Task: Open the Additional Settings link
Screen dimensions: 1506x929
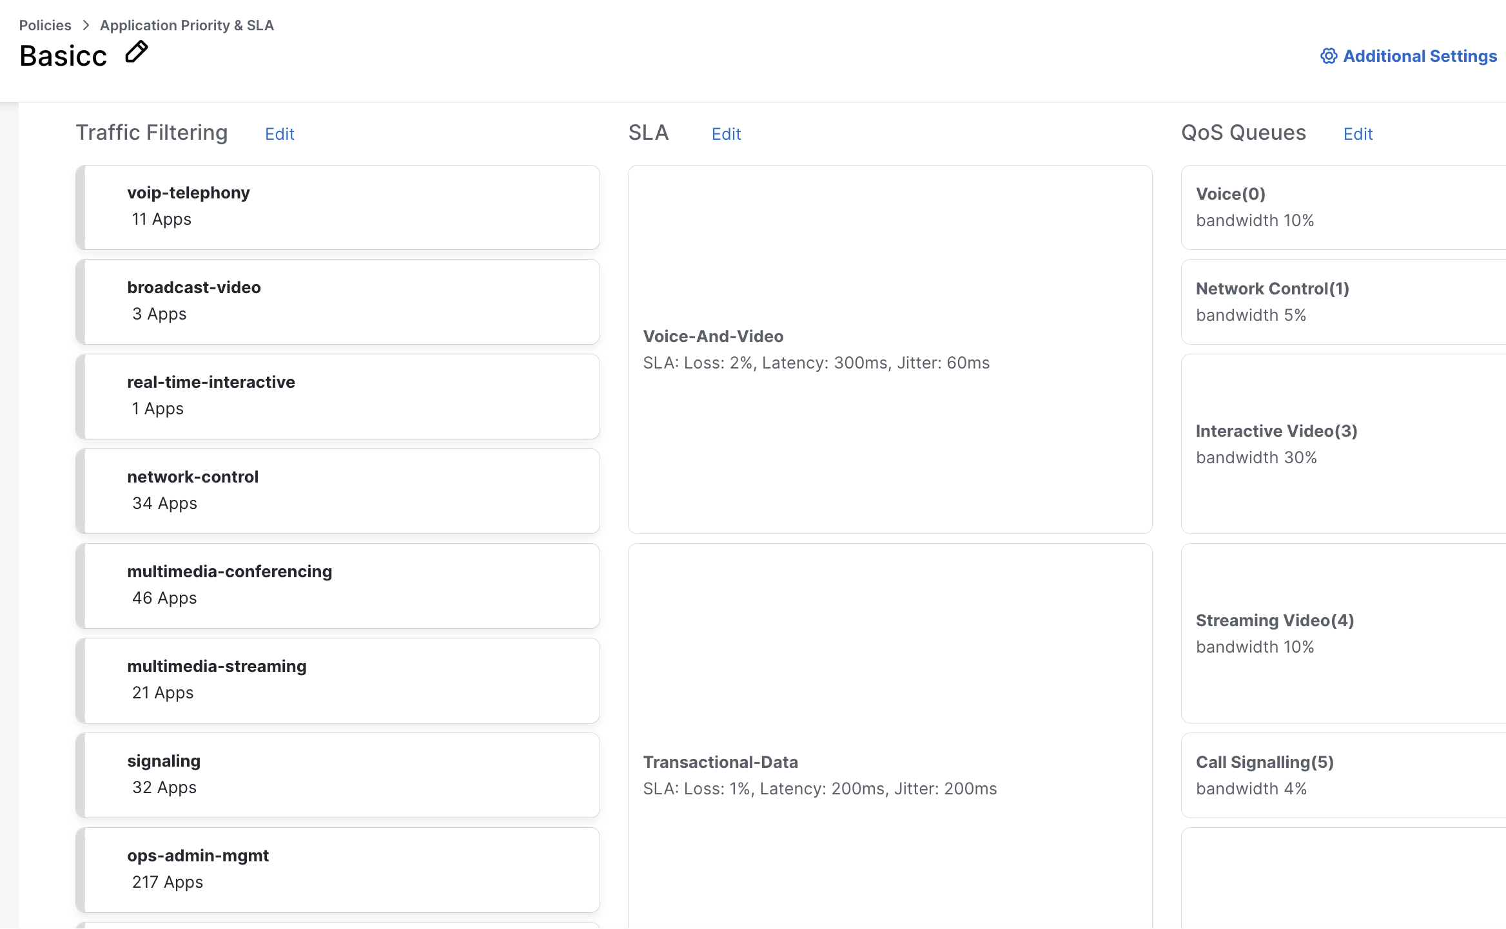Action: [x=1419, y=56]
